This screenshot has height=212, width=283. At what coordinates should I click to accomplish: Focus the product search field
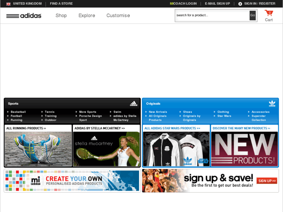(x=212, y=15)
